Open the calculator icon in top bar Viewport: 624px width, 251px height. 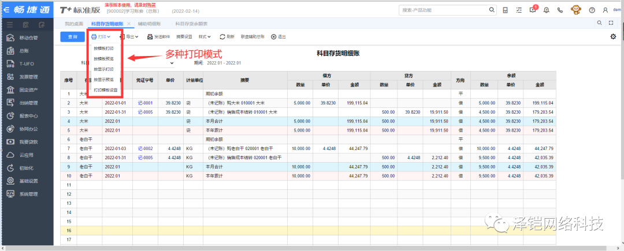(506, 10)
